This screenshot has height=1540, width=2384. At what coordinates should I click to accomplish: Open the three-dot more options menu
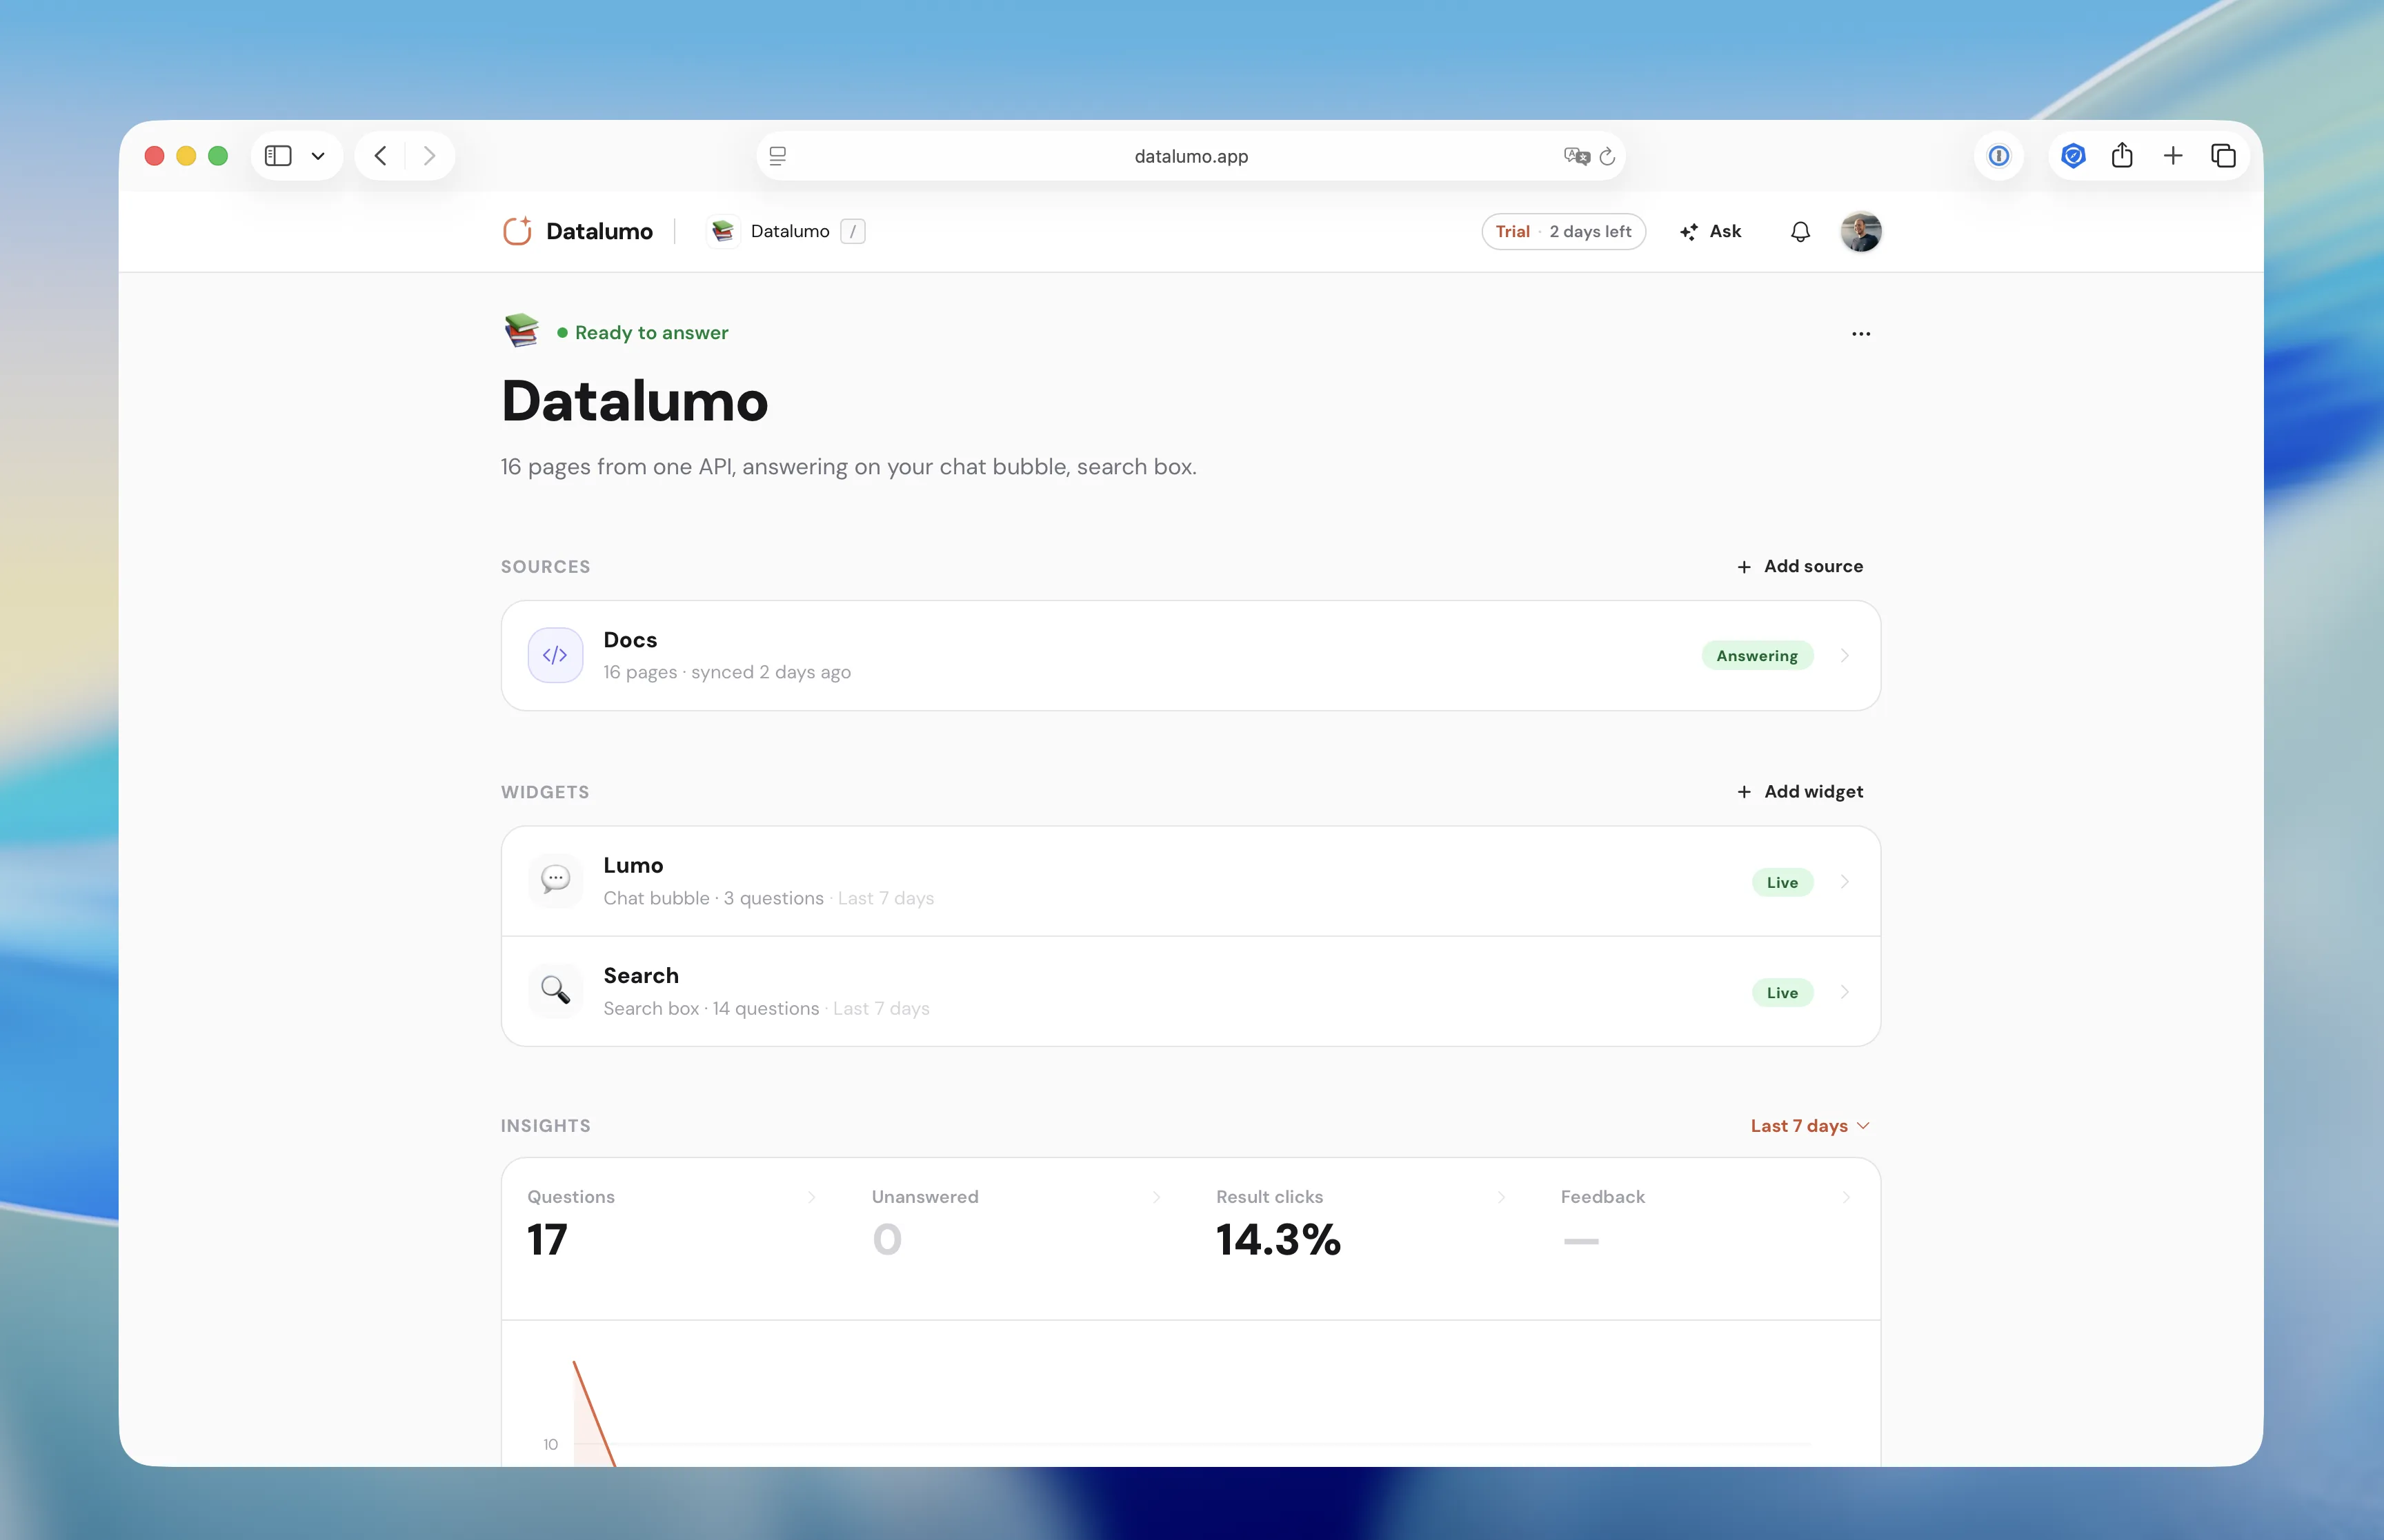pos(1861,334)
